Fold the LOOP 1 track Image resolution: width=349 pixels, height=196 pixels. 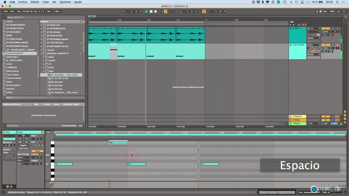click(290, 28)
